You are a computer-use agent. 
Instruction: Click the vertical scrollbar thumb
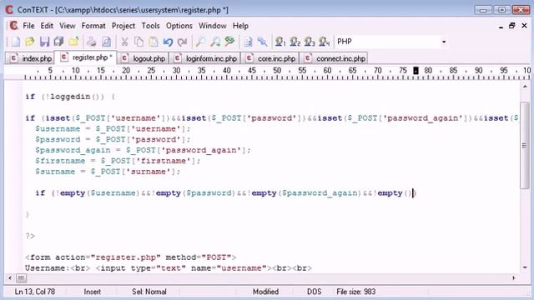525,146
